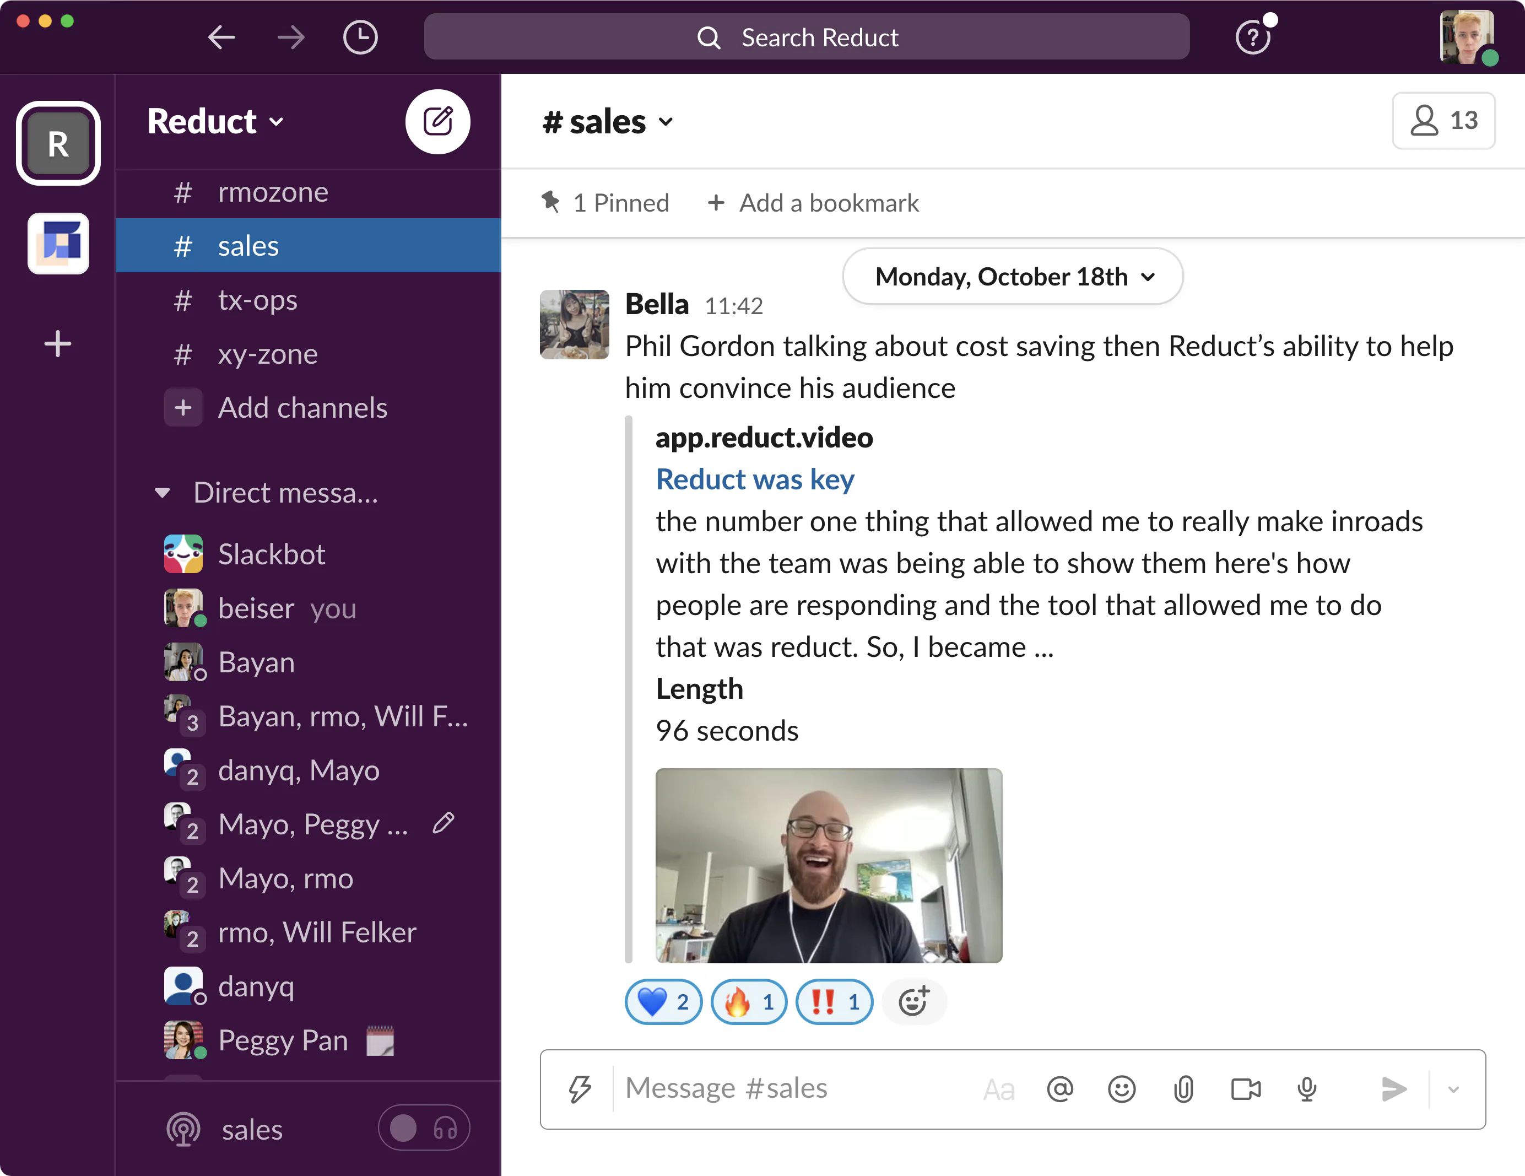Insert an @ mention

coord(1060,1089)
